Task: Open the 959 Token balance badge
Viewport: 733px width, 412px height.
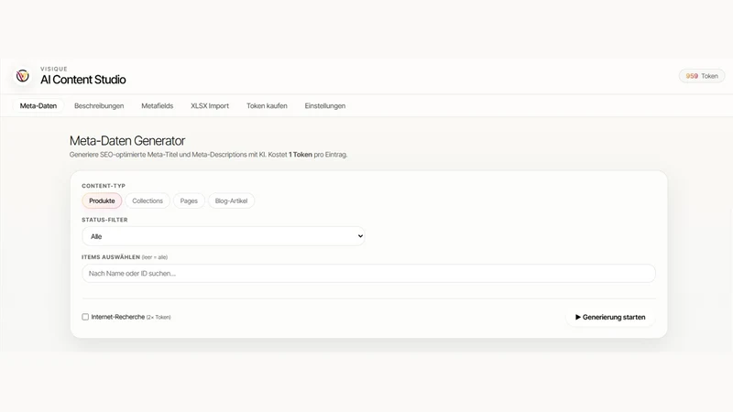Action: (x=702, y=76)
